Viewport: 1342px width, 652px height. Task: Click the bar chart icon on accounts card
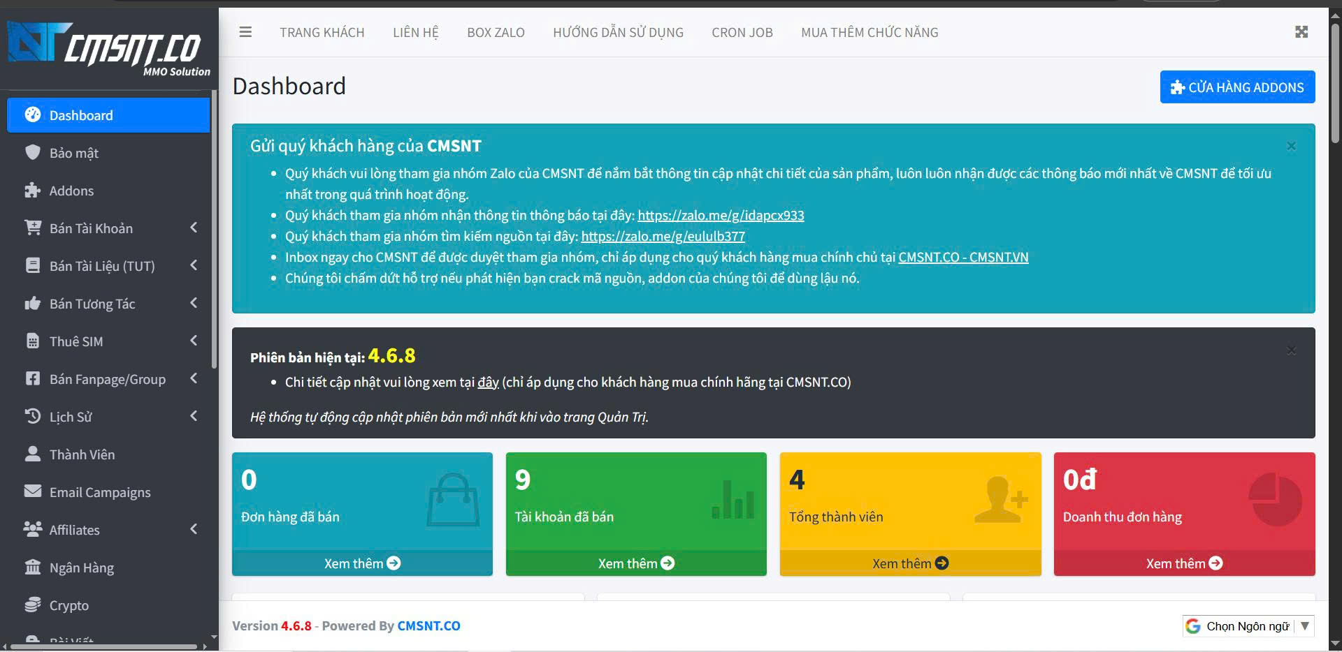pyautogui.click(x=733, y=500)
